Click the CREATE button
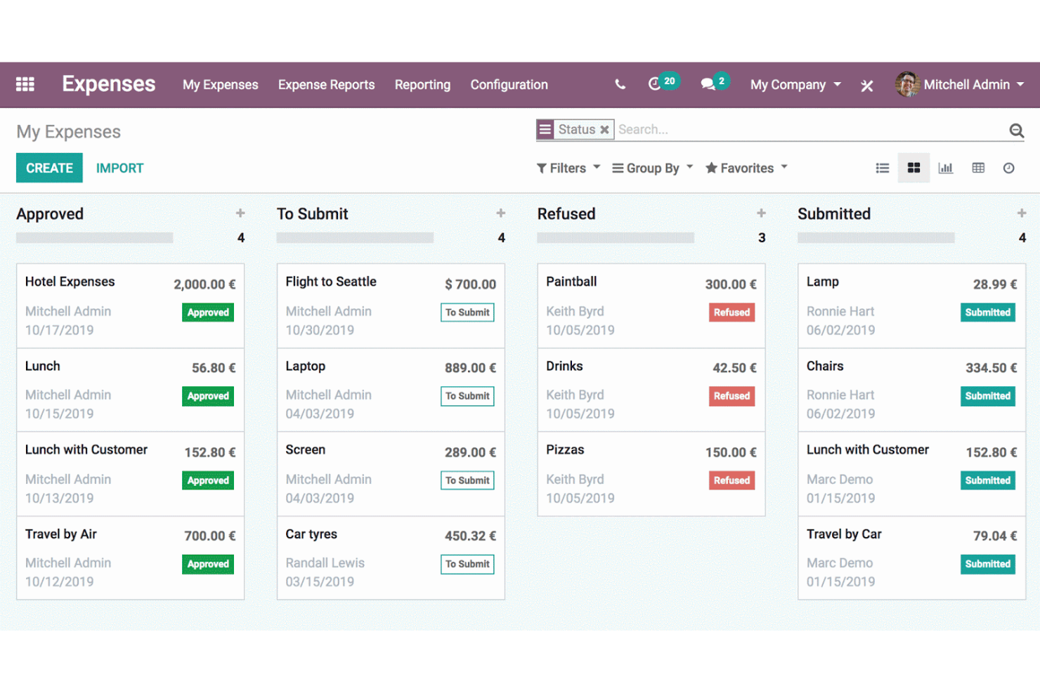 pyautogui.click(x=49, y=168)
